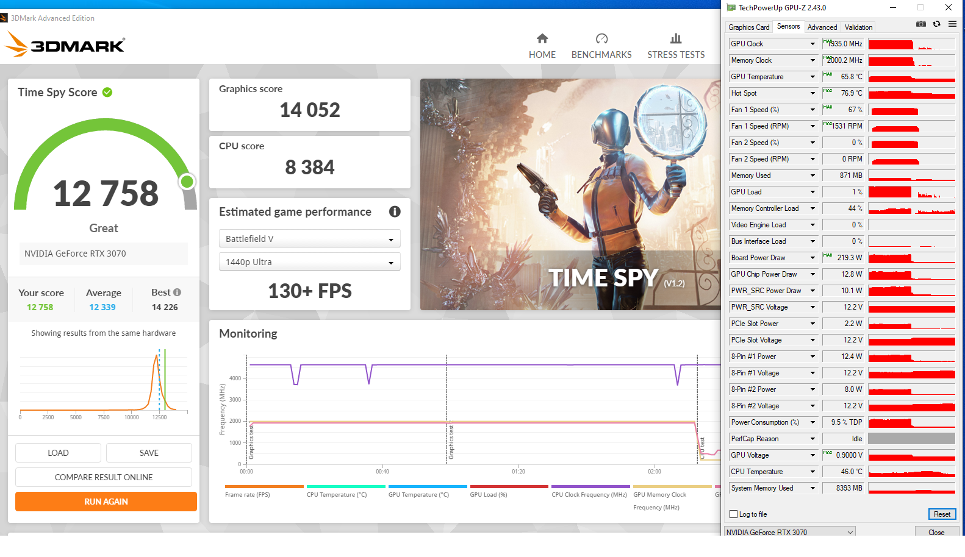The image size is (965, 557).
Task: Click GPU-Z title bar app icon
Action: 731,8
